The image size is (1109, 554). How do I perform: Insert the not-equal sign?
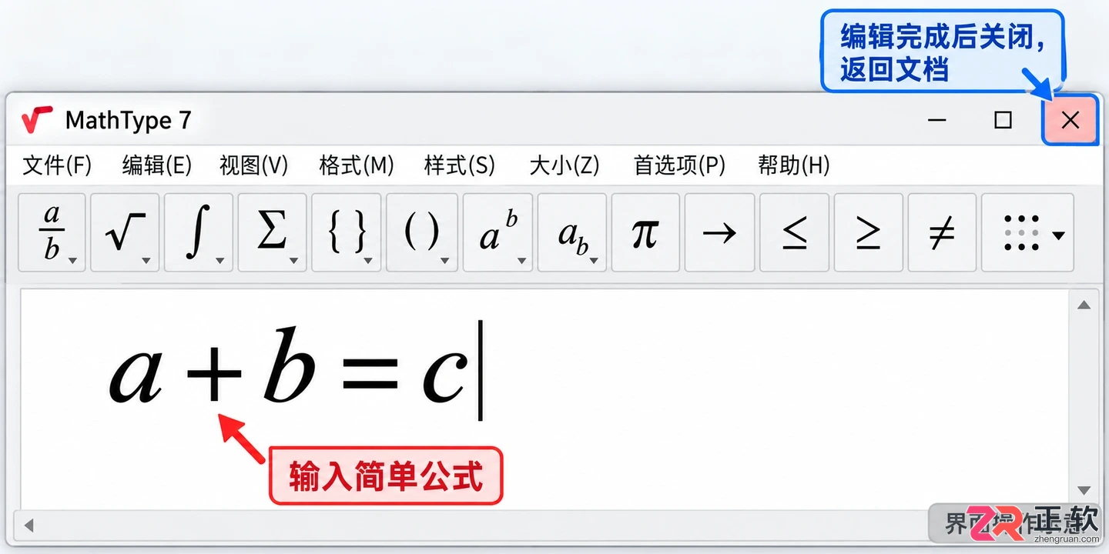942,232
